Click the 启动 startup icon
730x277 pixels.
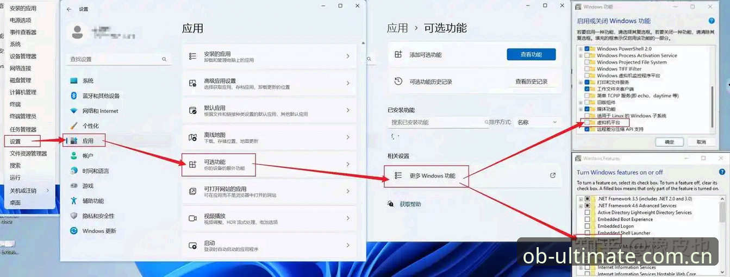pyautogui.click(x=192, y=245)
